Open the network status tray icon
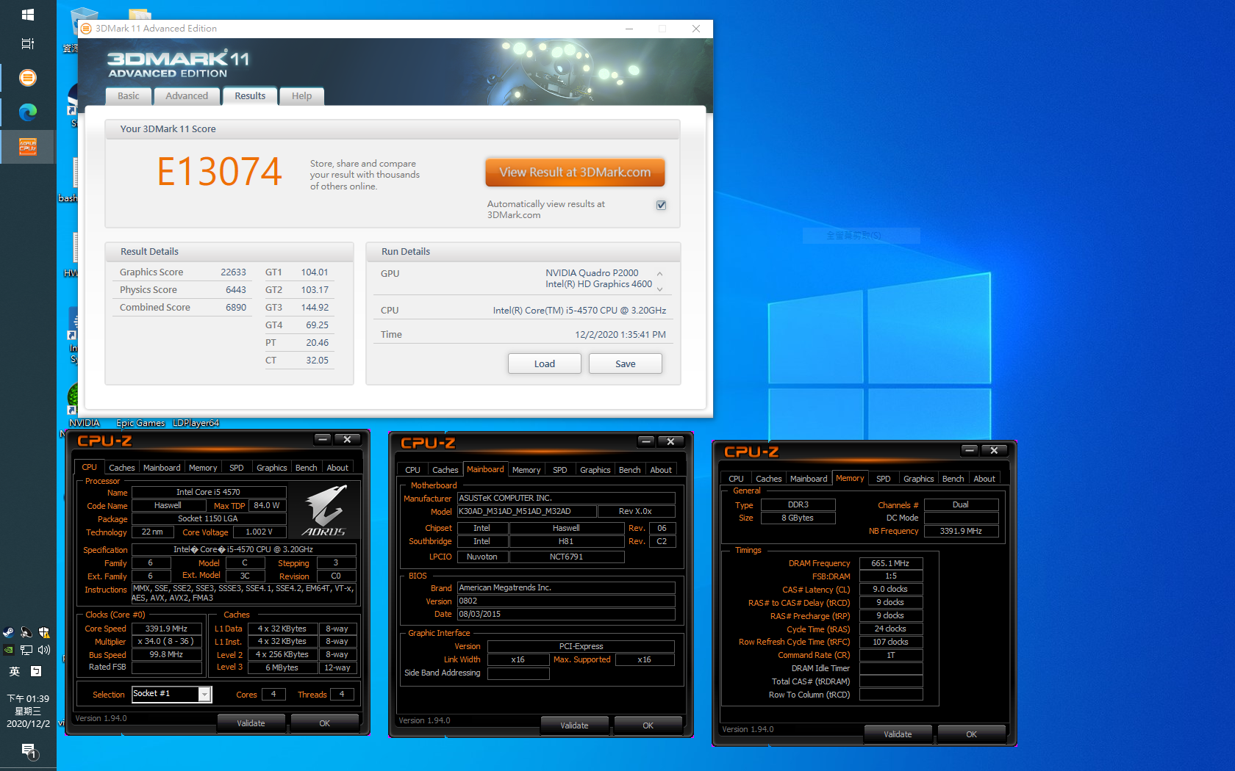Image resolution: width=1235 pixels, height=771 pixels. (26, 650)
